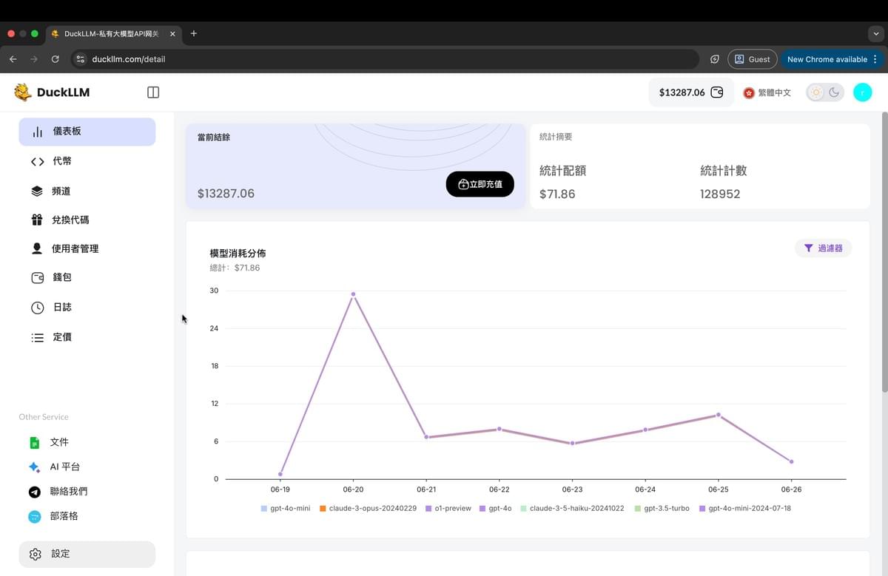Open the 過濾器 filter dropdown
Image resolution: width=888 pixels, height=576 pixels.
(823, 248)
